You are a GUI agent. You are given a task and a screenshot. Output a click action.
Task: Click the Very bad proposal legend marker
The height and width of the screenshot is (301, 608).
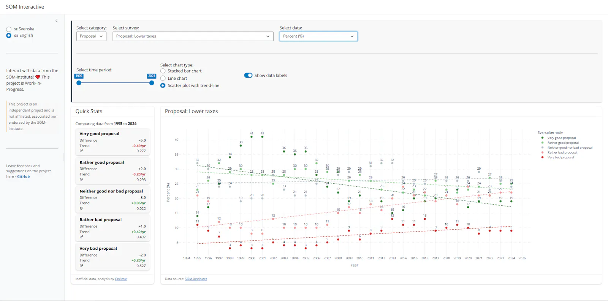pos(542,157)
